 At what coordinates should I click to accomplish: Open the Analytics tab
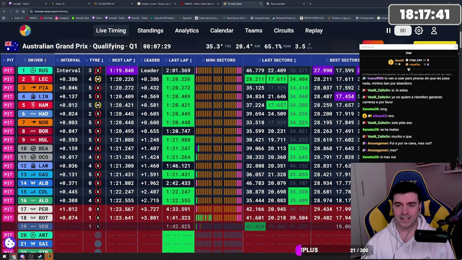pos(187,31)
